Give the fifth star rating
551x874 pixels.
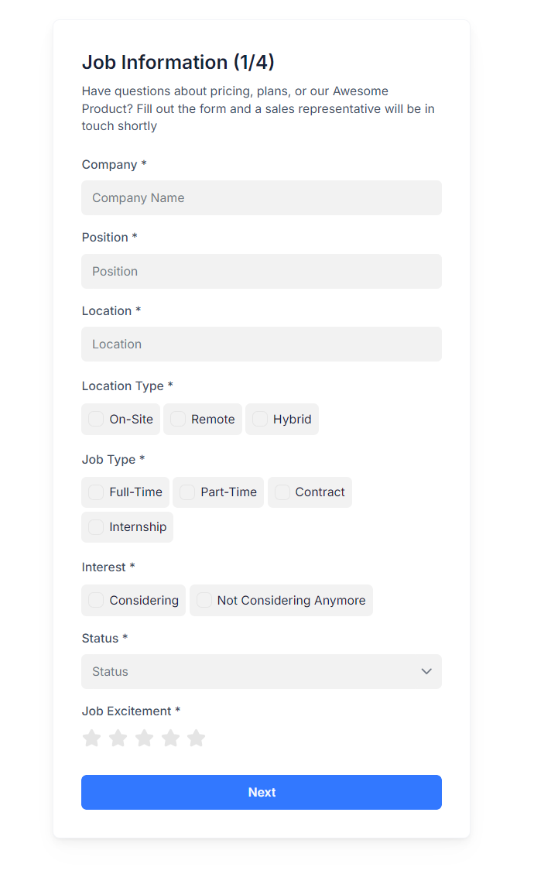click(196, 738)
